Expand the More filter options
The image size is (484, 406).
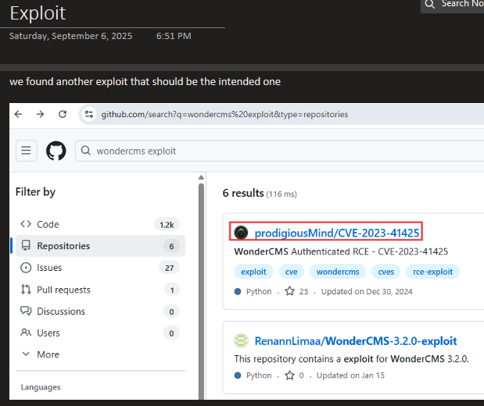48,354
